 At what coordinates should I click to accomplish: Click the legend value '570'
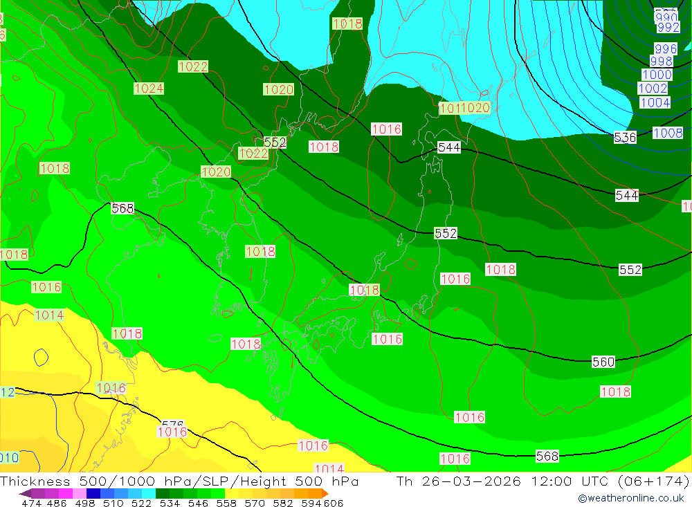coord(254,503)
